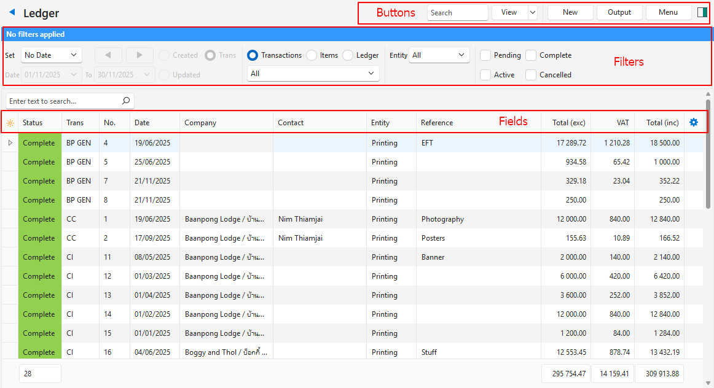Click the next-period right arrow
714x388 pixels.
pos(139,55)
